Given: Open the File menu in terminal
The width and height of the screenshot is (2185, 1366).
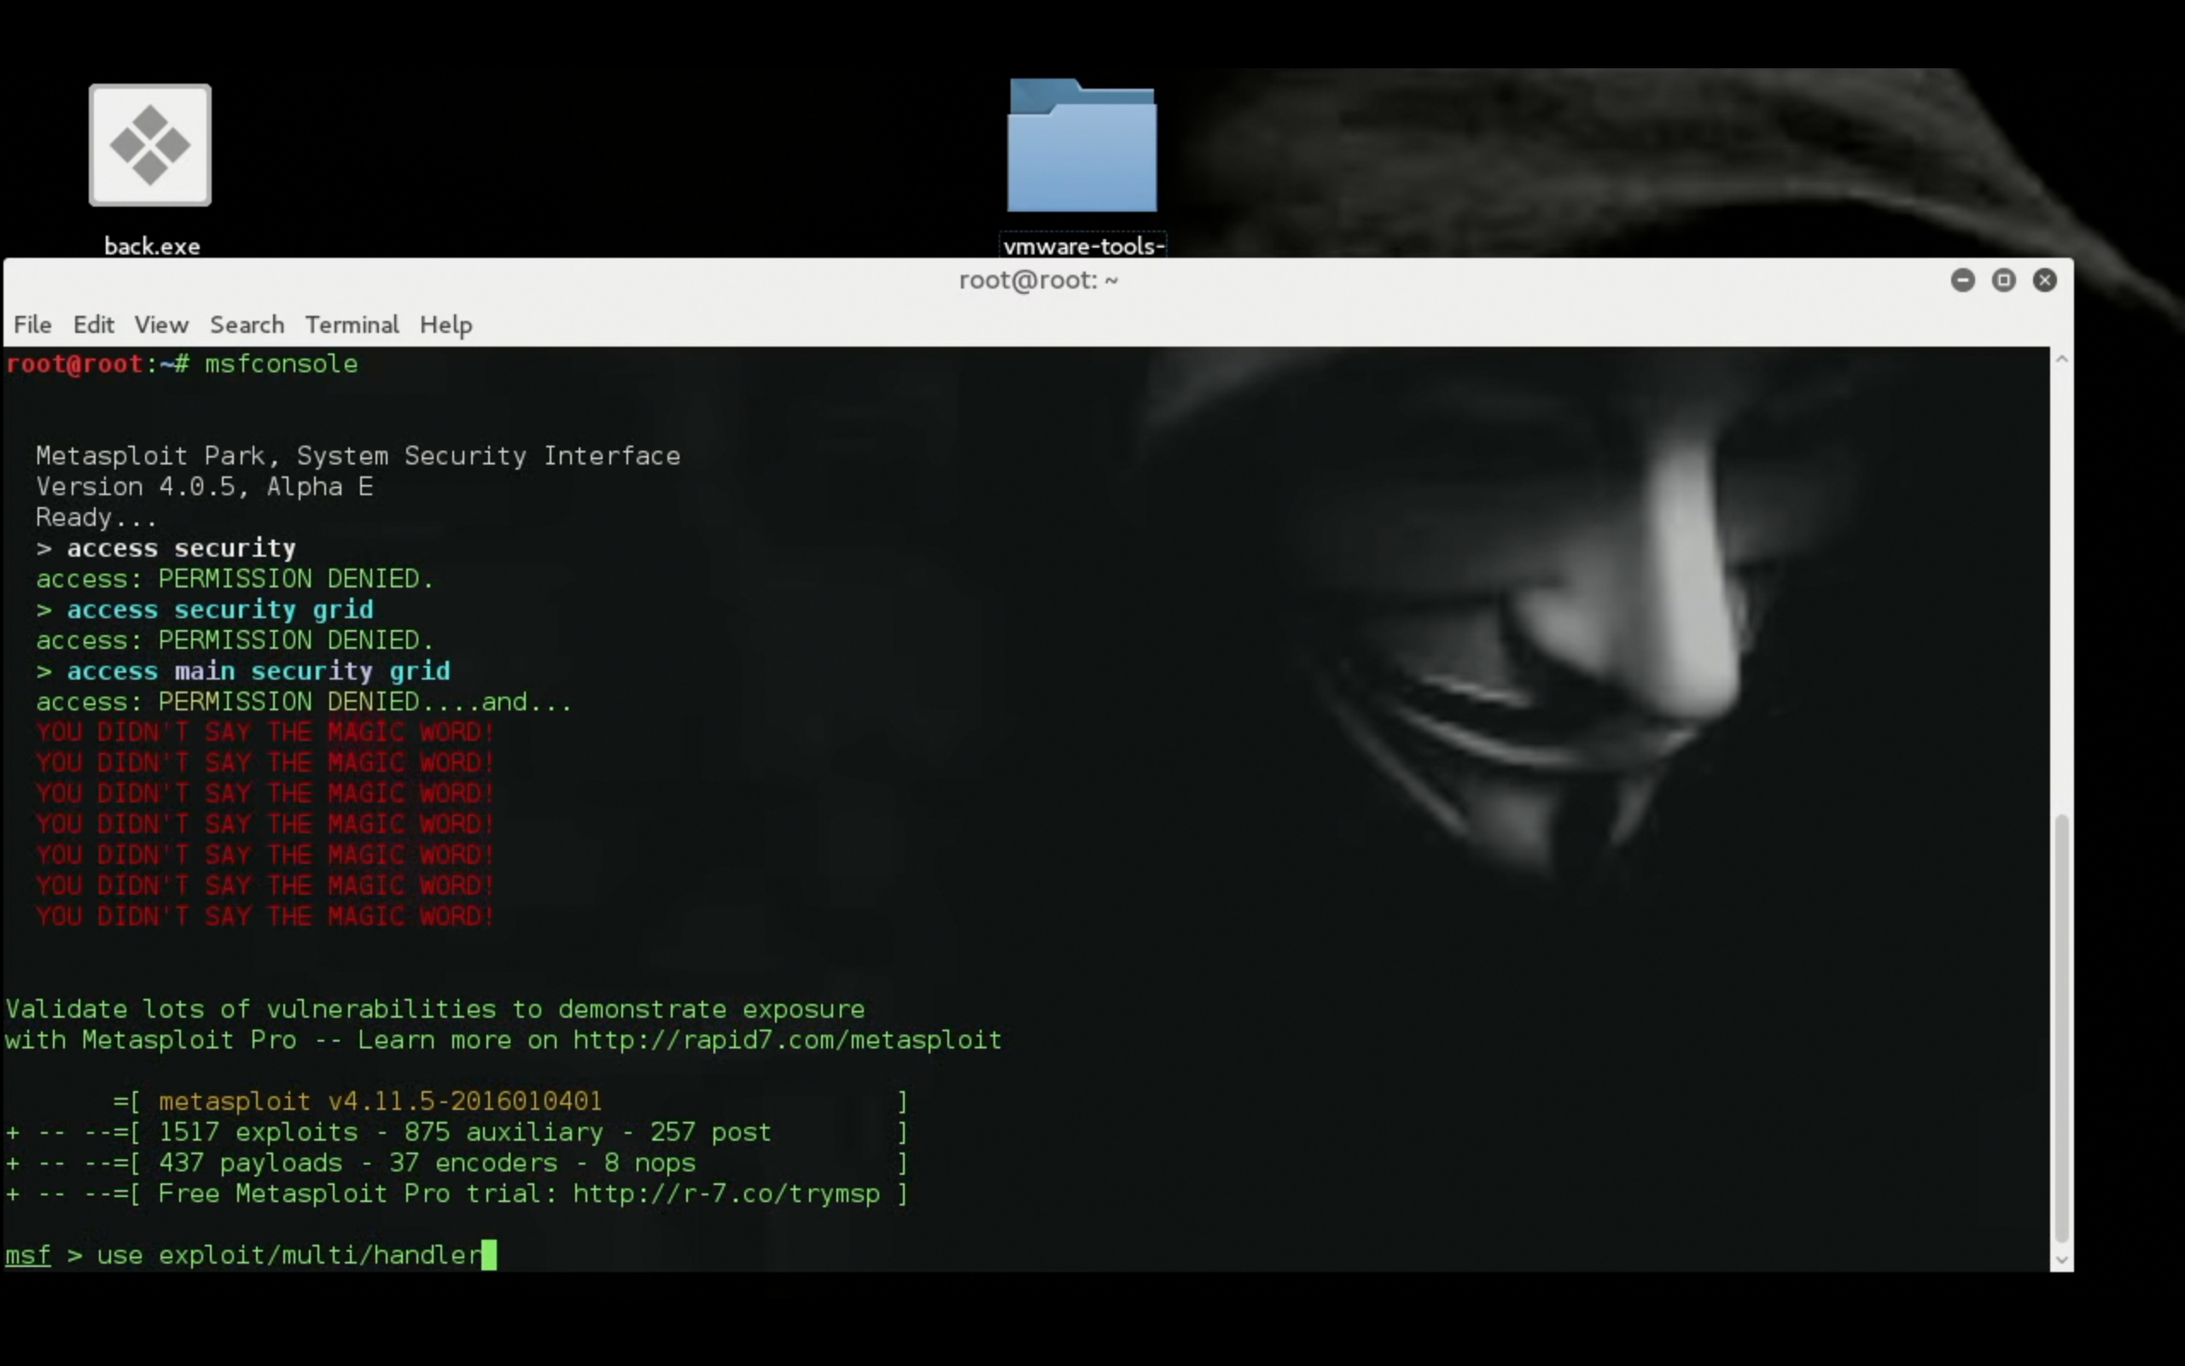Looking at the screenshot, I should click(32, 324).
